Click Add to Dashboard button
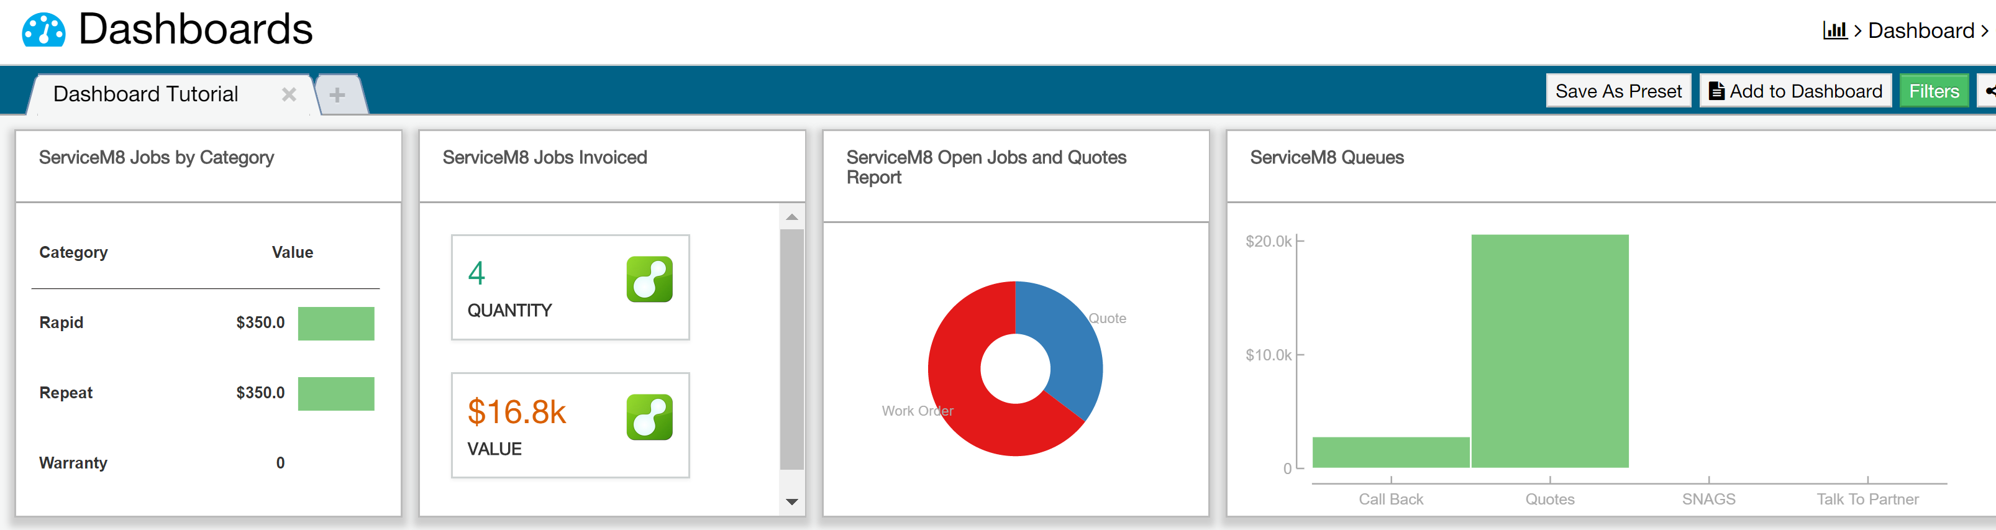 pos(1795,91)
